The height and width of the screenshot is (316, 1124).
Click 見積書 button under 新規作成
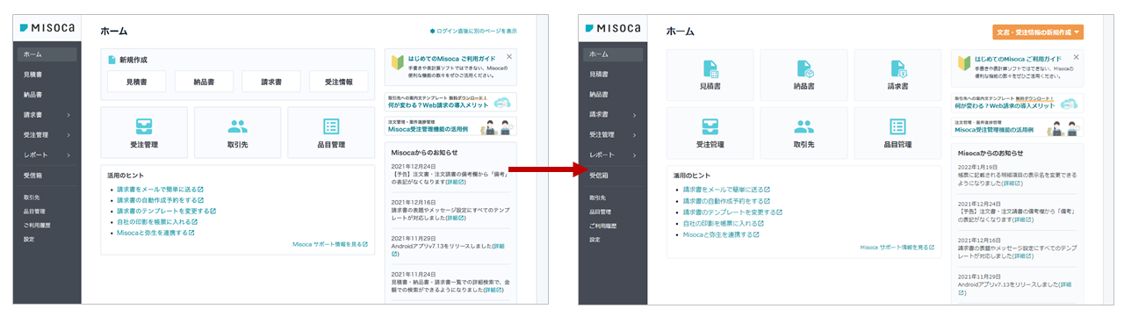click(136, 82)
